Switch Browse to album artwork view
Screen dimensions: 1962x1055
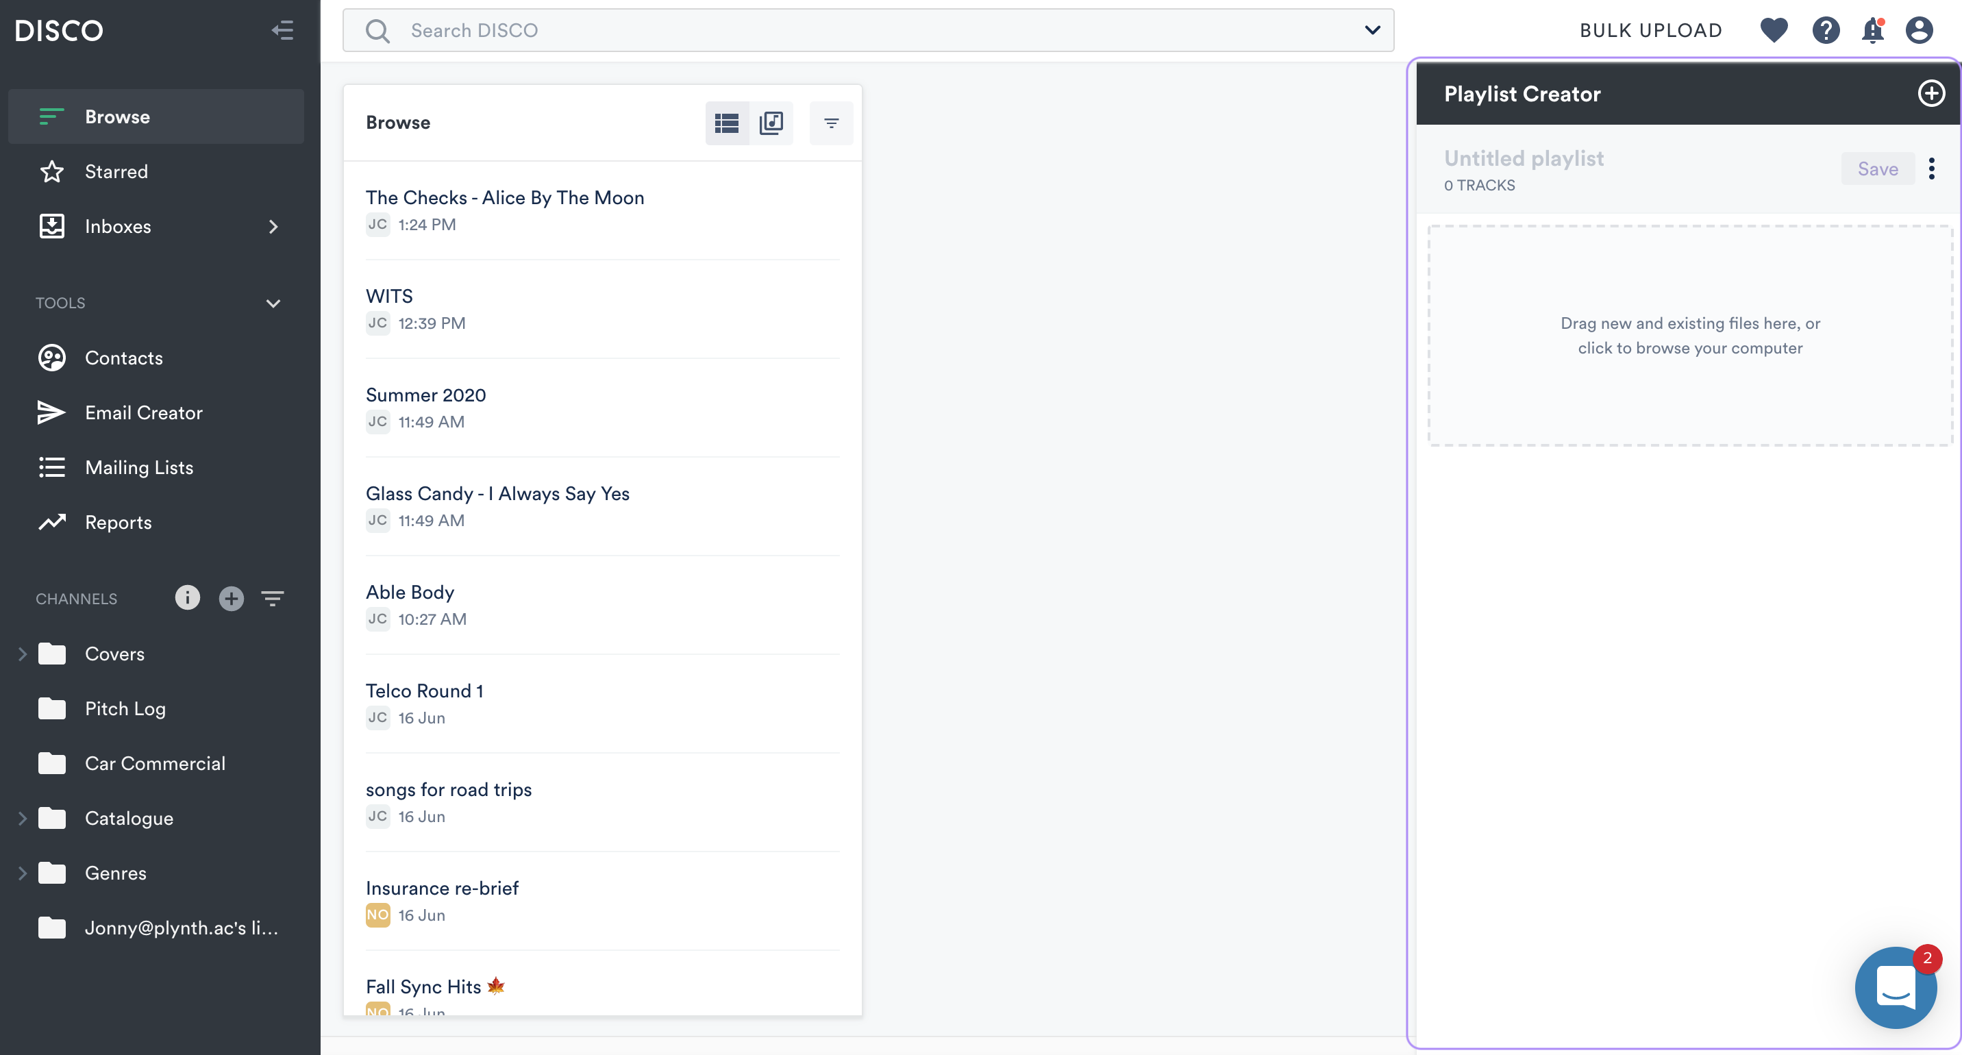point(771,123)
